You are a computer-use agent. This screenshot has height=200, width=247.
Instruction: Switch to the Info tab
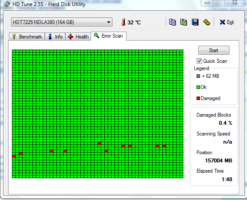[55, 37]
